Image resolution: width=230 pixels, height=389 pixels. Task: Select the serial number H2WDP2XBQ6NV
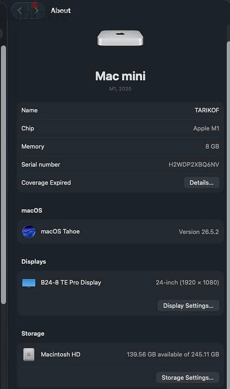pos(194,164)
